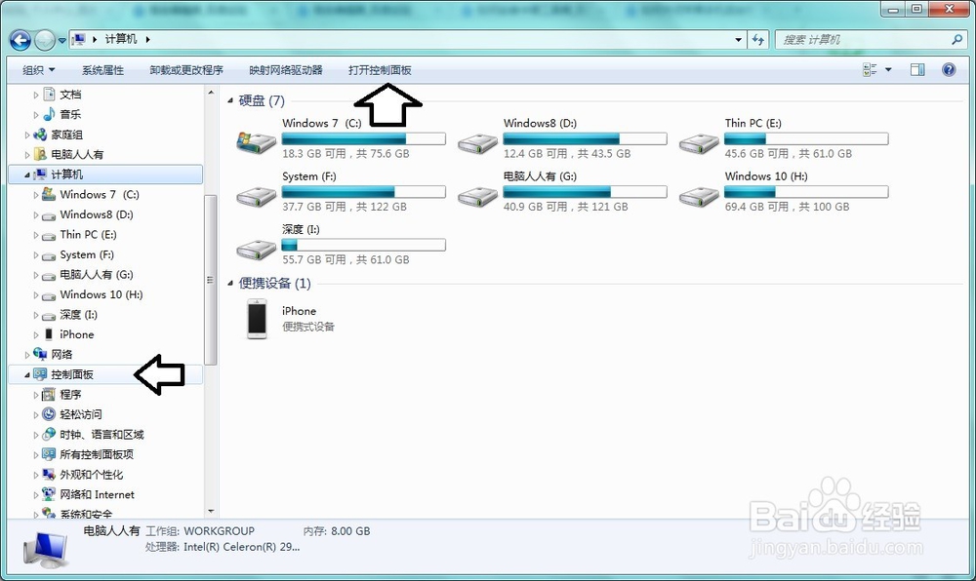Screen dimensions: 976x581
Task: Expand Windows8 (D:) in the tree
Action: pyautogui.click(x=35, y=215)
